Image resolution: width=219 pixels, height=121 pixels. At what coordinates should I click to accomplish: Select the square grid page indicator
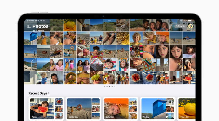pyautogui.click(x=109, y=86)
